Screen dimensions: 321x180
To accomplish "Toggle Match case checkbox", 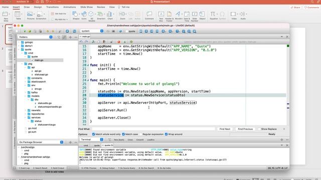I will pos(123,134).
